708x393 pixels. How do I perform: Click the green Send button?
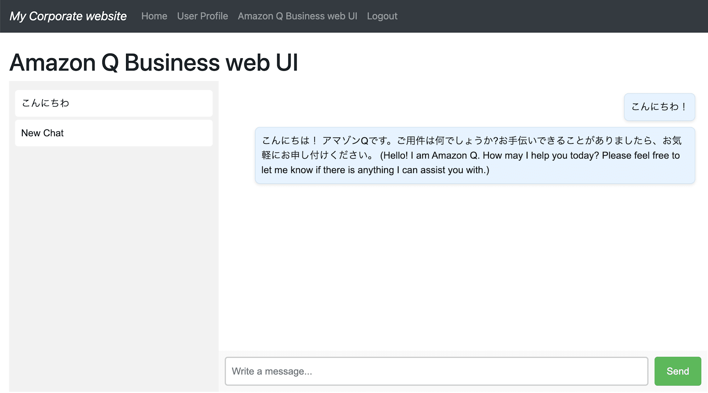678,371
